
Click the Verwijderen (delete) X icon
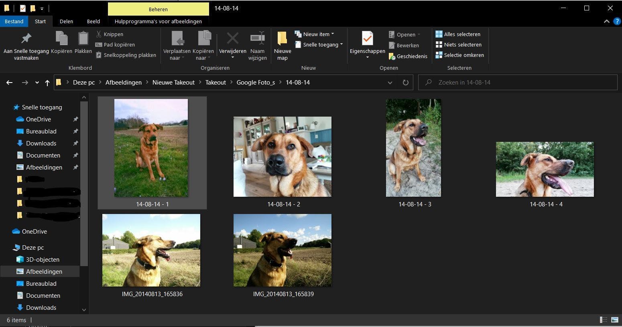[232, 39]
